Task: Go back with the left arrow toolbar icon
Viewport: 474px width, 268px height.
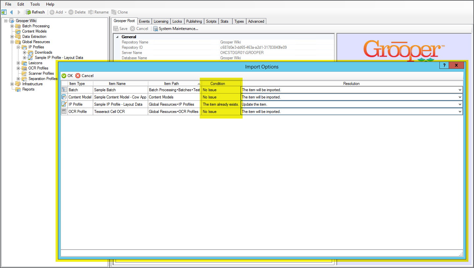Action: (x=12, y=12)
